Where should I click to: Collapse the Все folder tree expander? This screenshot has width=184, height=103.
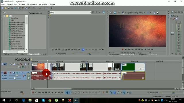click(5, 16)
